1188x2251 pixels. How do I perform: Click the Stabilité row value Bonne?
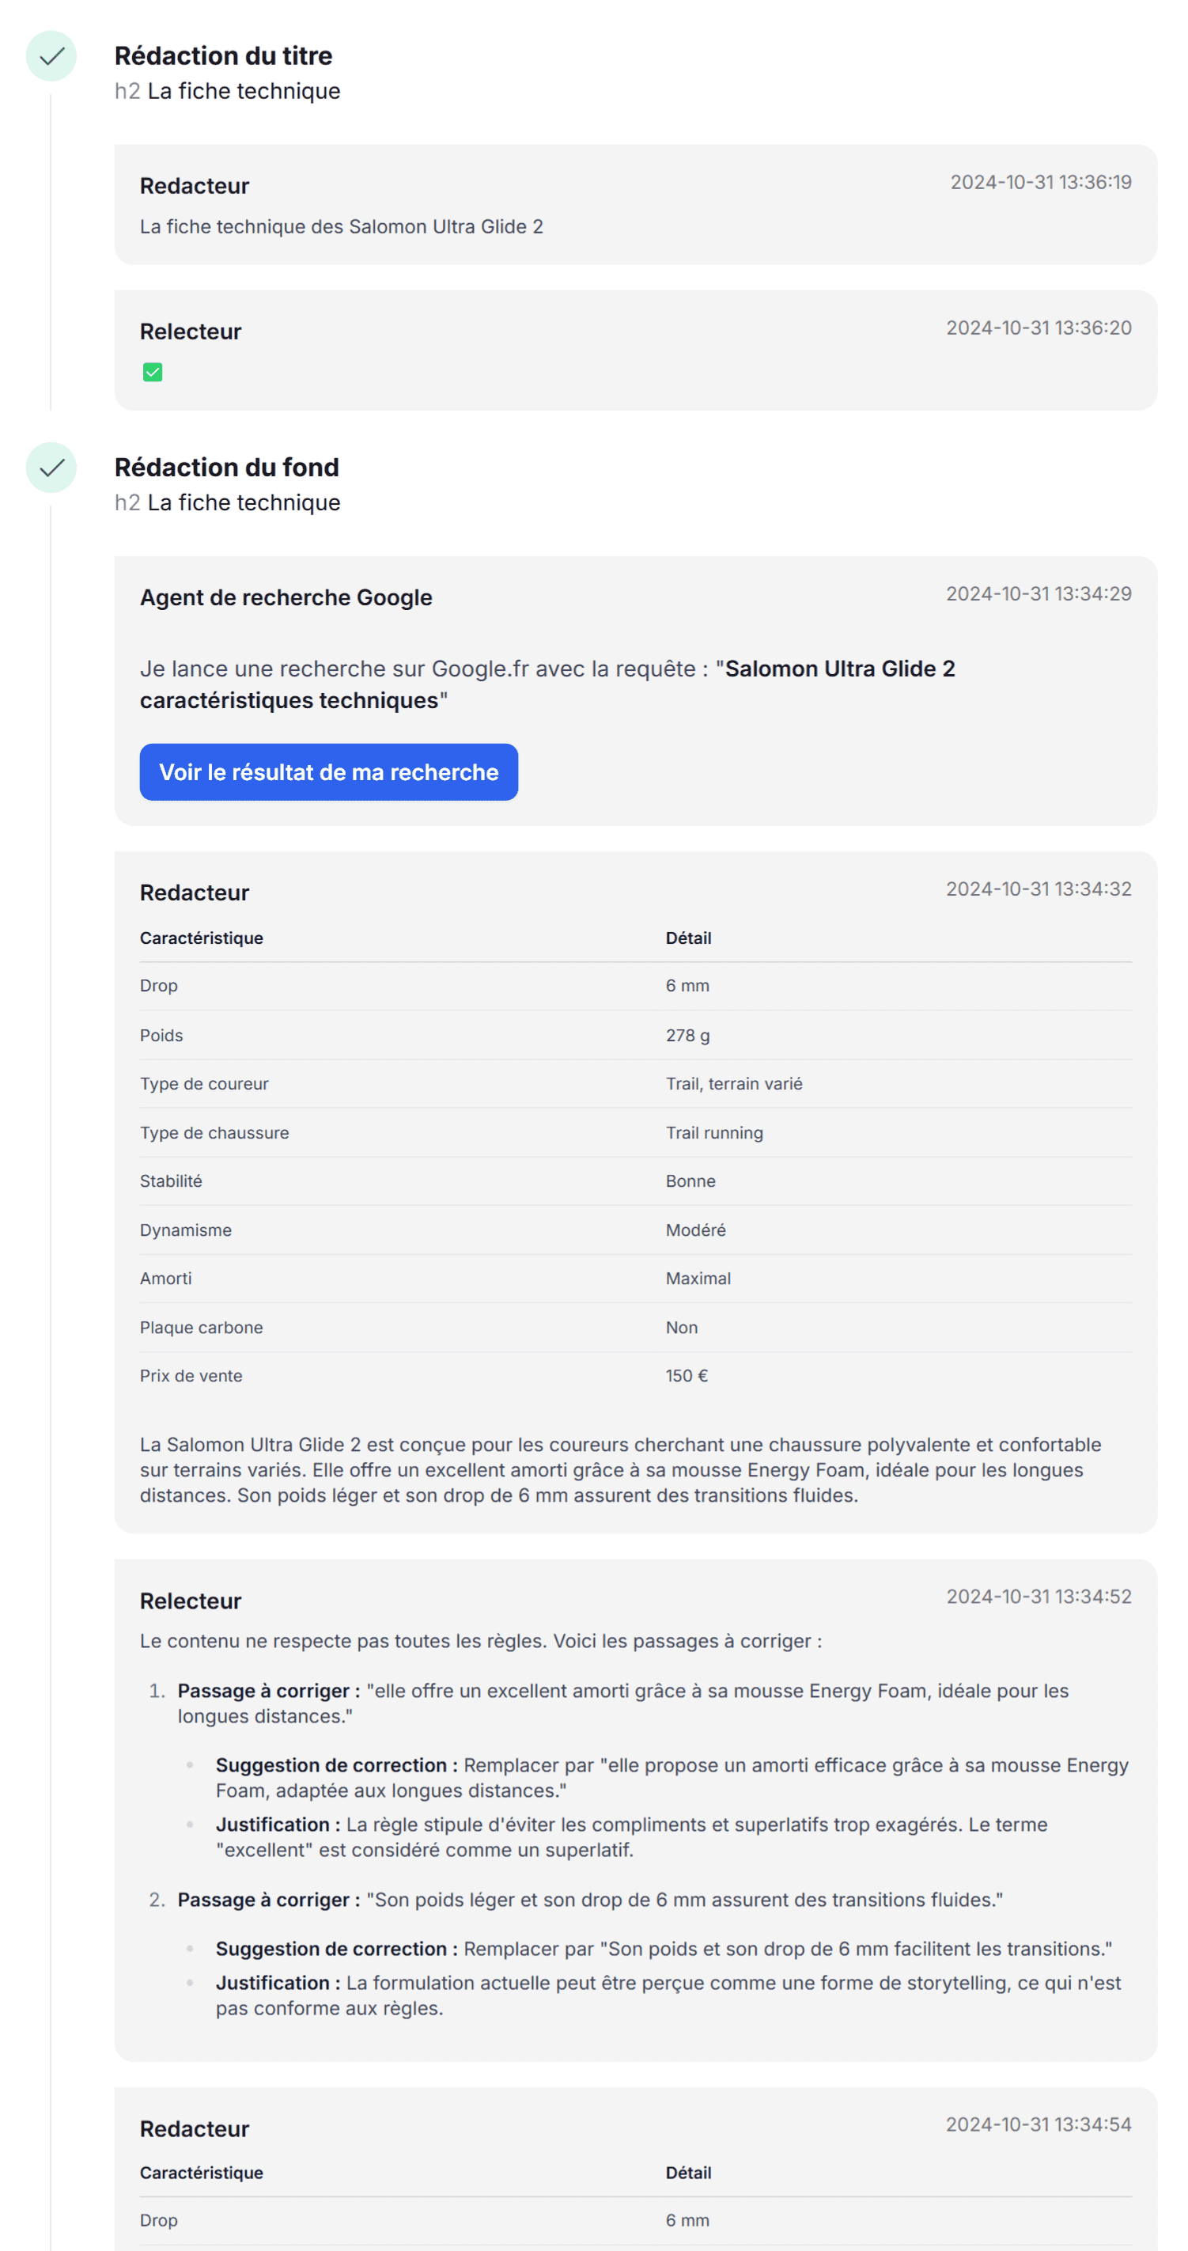point(690,1181)
